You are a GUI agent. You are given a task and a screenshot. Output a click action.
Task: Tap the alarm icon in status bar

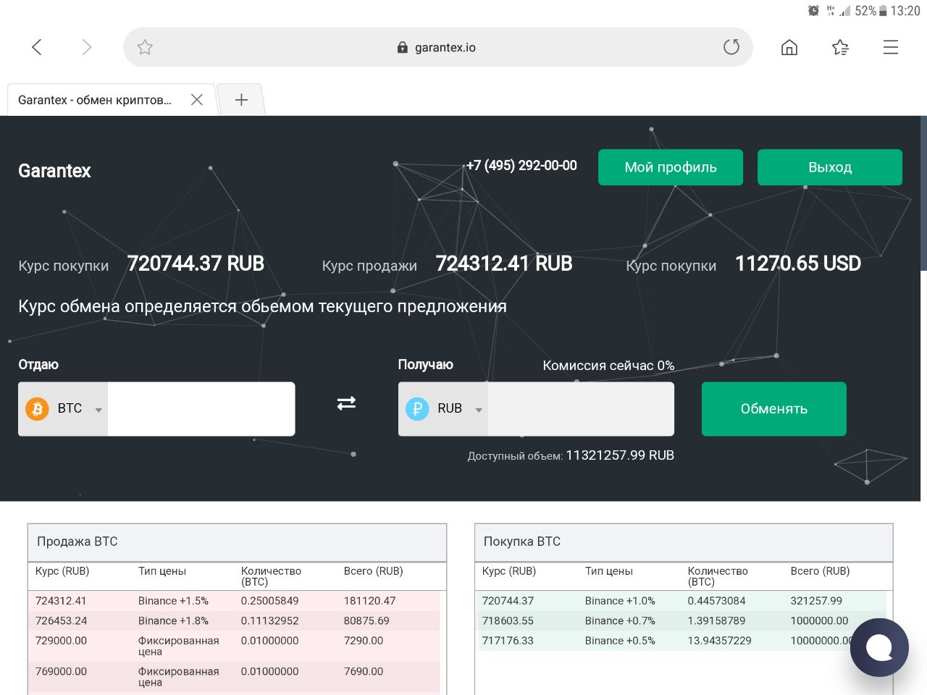(x=814, y=11)
